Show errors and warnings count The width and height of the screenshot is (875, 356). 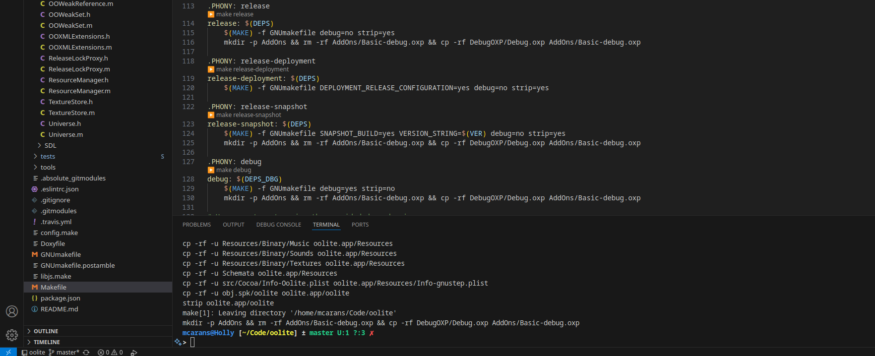coord(110,352)
